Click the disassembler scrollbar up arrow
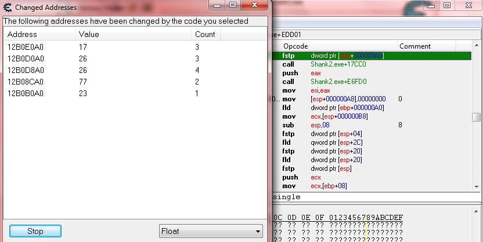This screenshot has height=242, width=483. (x=477, y=46)
